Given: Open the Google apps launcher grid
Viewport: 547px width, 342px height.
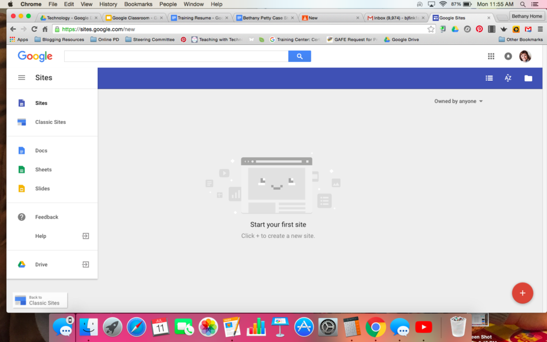Looking at the screenshot, I should pyautogui.click(x=490, y=56).
